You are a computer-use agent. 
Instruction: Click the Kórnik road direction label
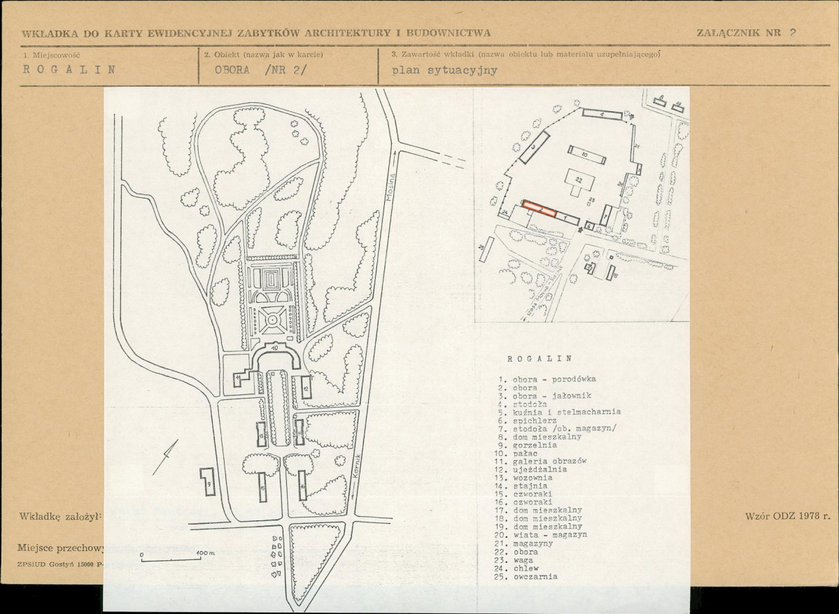click(356, 466)
